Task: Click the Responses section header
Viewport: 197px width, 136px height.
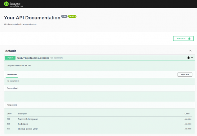Action: point(12,105)
